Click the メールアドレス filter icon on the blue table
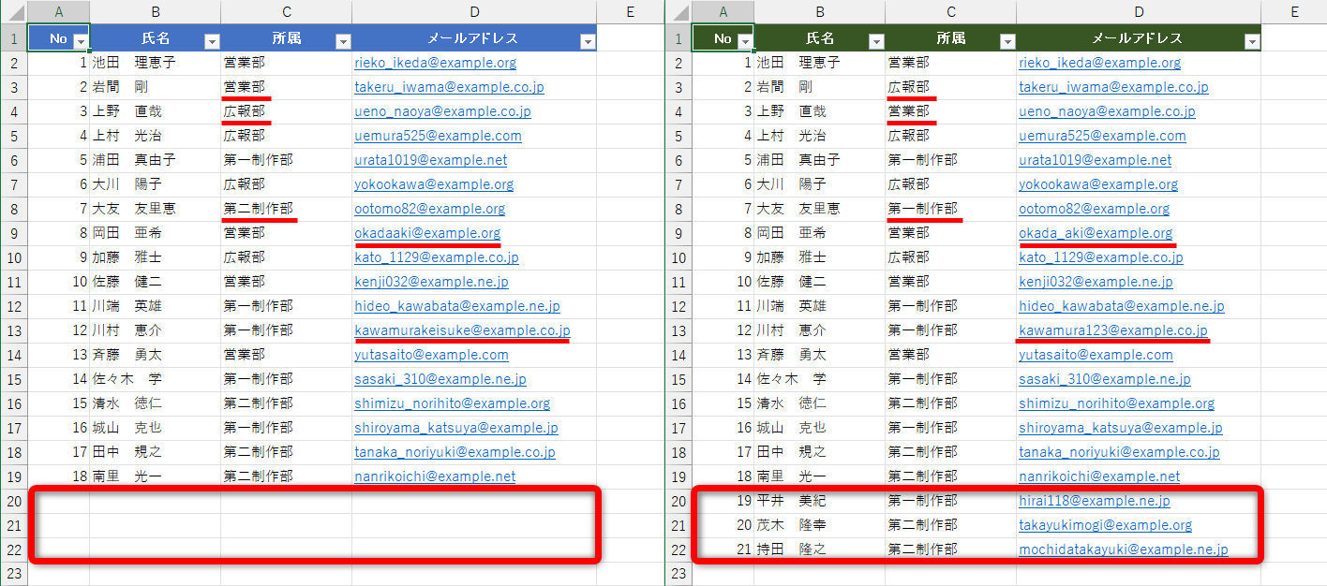Viewport: 1327px width, 586px height. click(x=588, y=39)
